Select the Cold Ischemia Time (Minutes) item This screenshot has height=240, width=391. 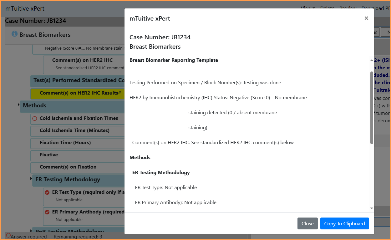point(78,131)
